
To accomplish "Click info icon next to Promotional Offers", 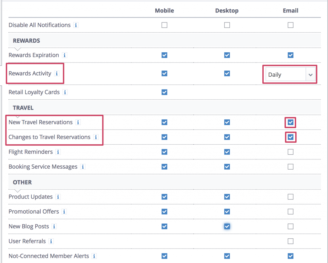I will point(64,212).
